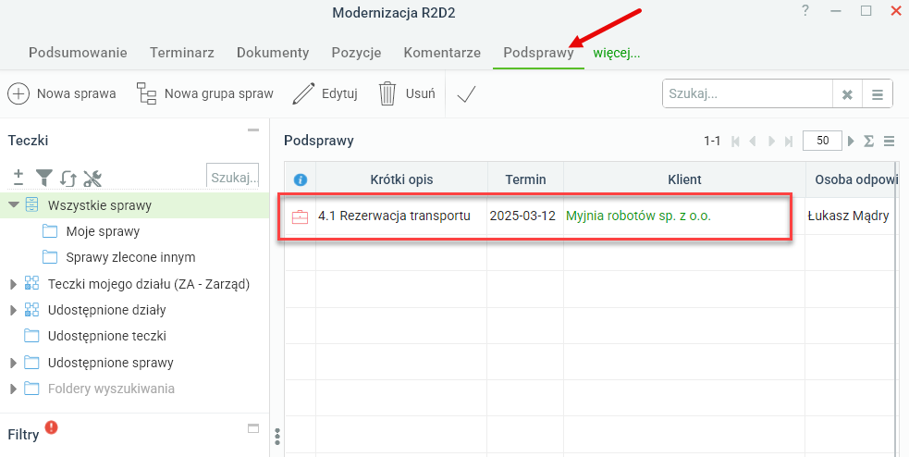This screenshot has width=909, height=457.
Task: Click the vertical dots panel splitter handle
Action: coord(277,436)
